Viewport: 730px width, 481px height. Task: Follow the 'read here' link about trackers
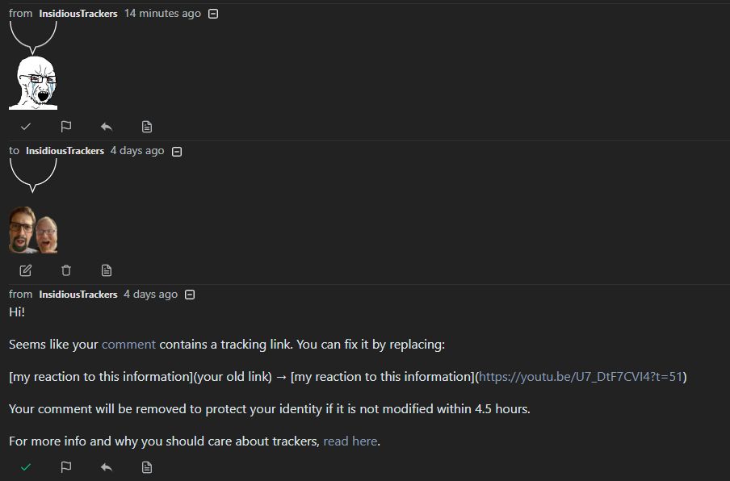click(x=350, y=441)
